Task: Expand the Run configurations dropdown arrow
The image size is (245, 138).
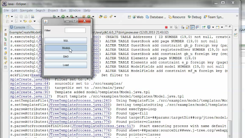Action: click(x=67, y=17)
